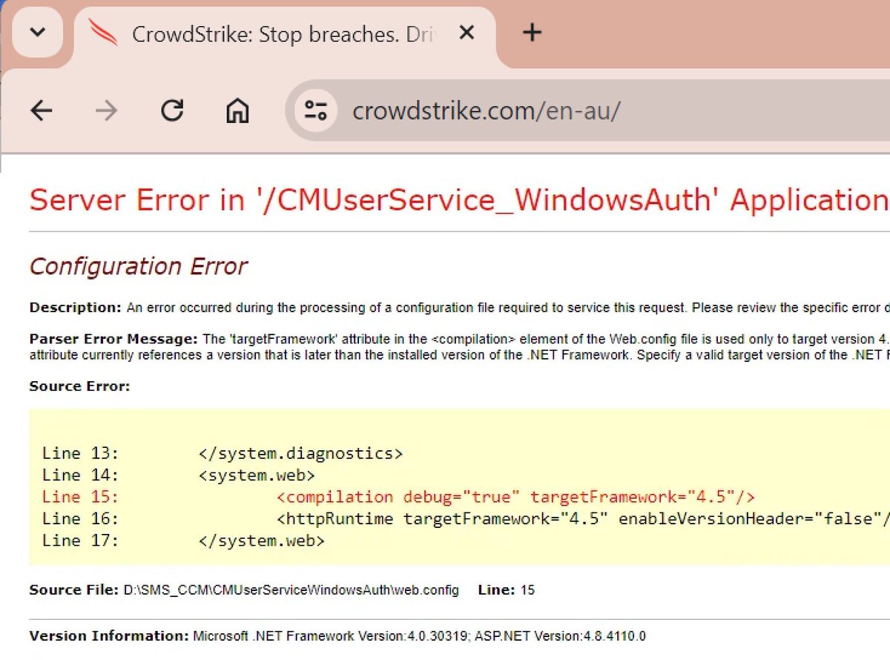Reload the current page

172,111
